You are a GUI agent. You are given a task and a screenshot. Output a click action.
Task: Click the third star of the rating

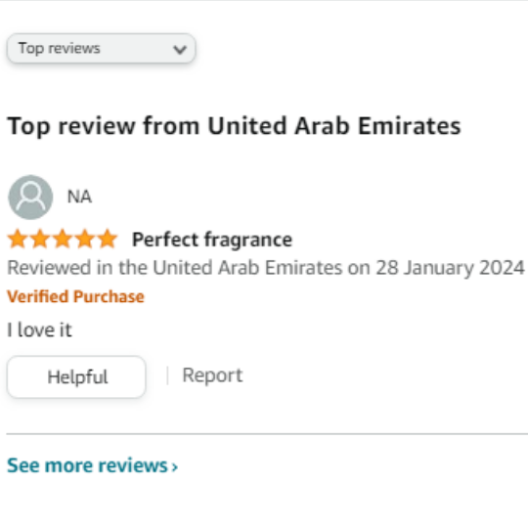point(63,239)
